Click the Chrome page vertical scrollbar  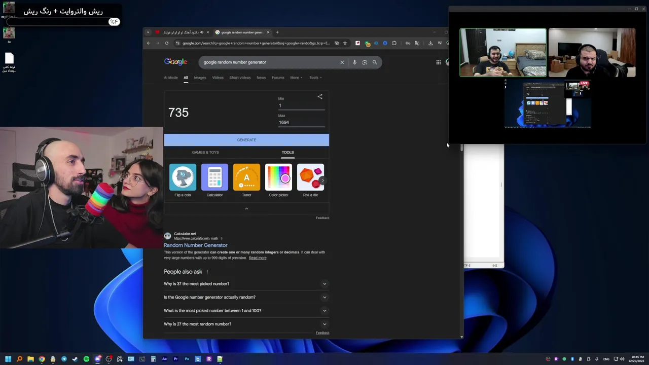[x=461, y=147]
